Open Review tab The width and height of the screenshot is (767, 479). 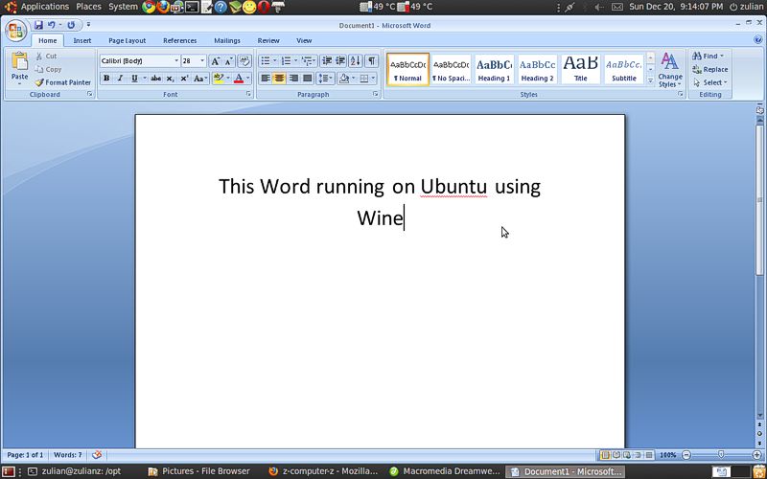point(268,40)
